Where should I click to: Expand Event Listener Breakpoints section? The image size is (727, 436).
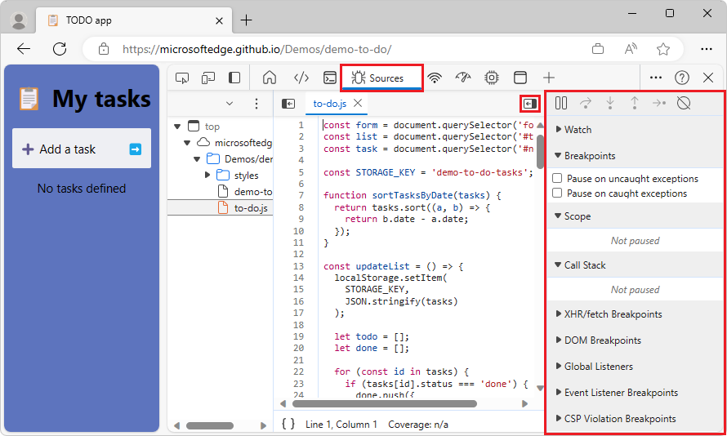click(617, 393)
